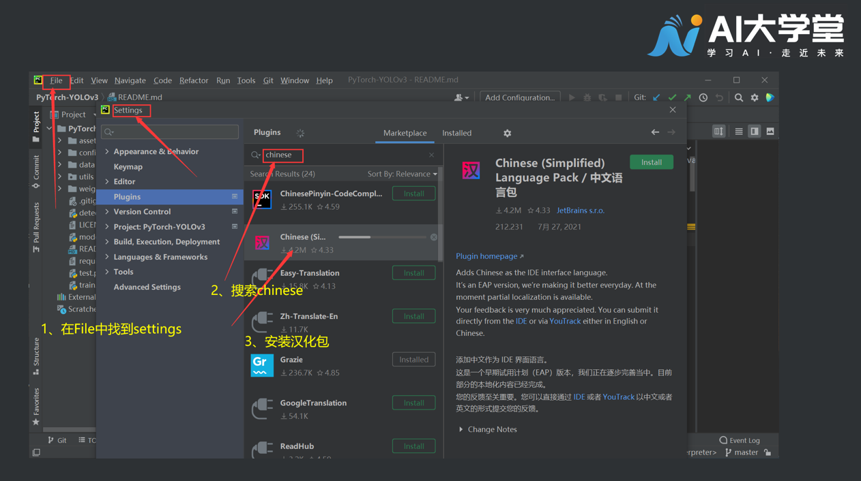Select Keymap in settings tree
The width and height of the screenshot is (861, 481).
[x=128, y=166]
